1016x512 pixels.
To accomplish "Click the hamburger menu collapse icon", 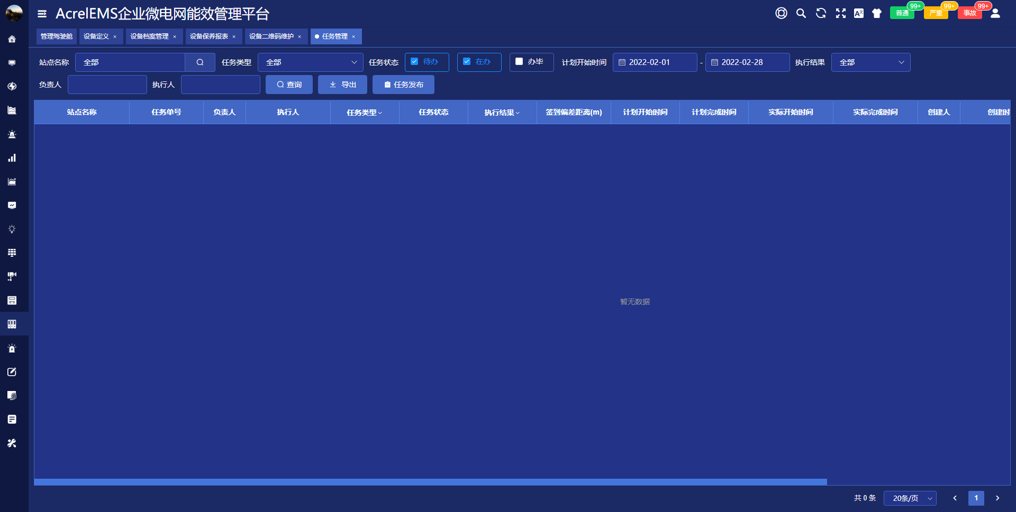I will (42, 14).
